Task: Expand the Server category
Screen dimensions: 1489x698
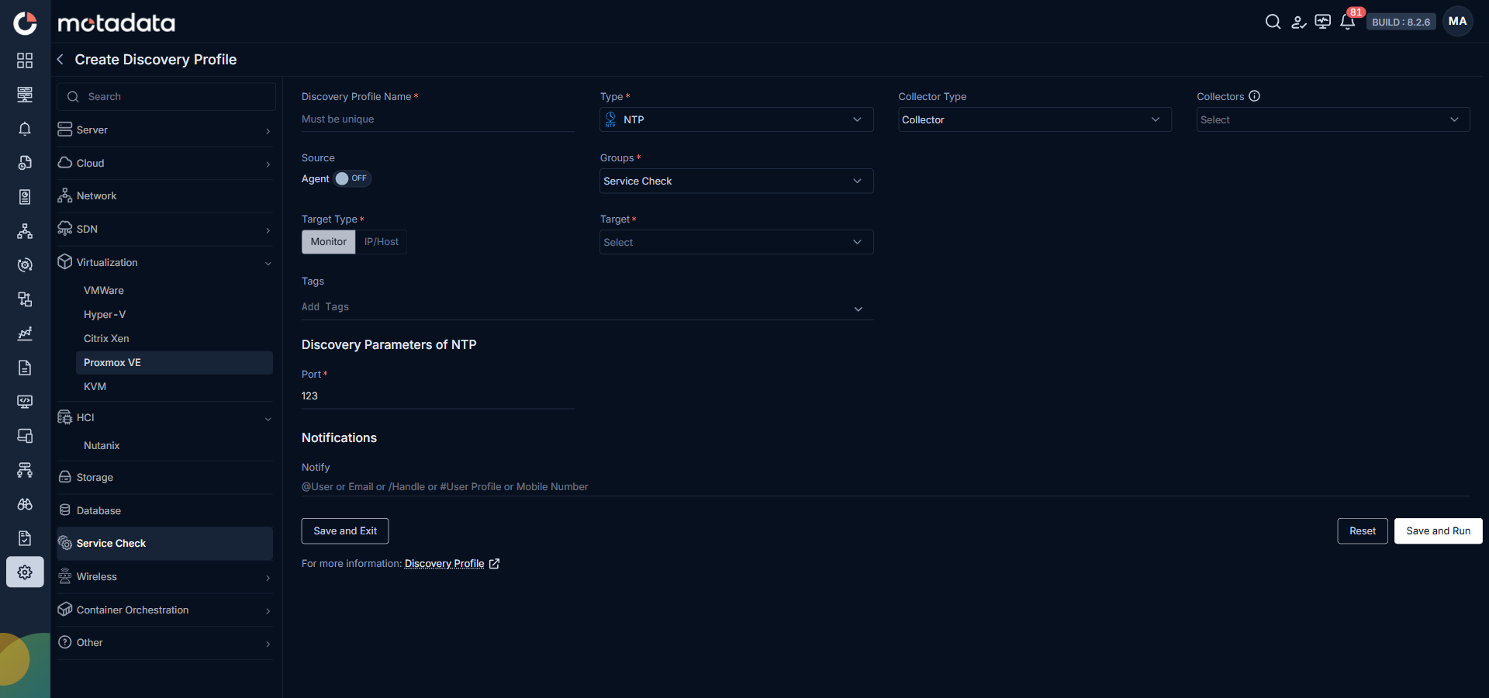Action: click(165, 130)
